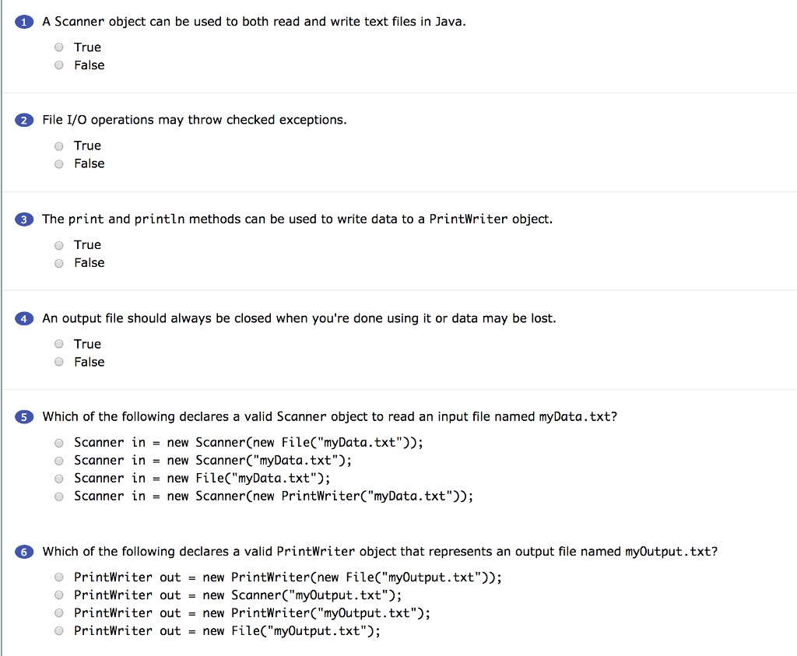Image resolution: width=797 pixels, height=656 pixels.
Task: Select True for the Scanner read/write question
Action: tap(58, 47)
